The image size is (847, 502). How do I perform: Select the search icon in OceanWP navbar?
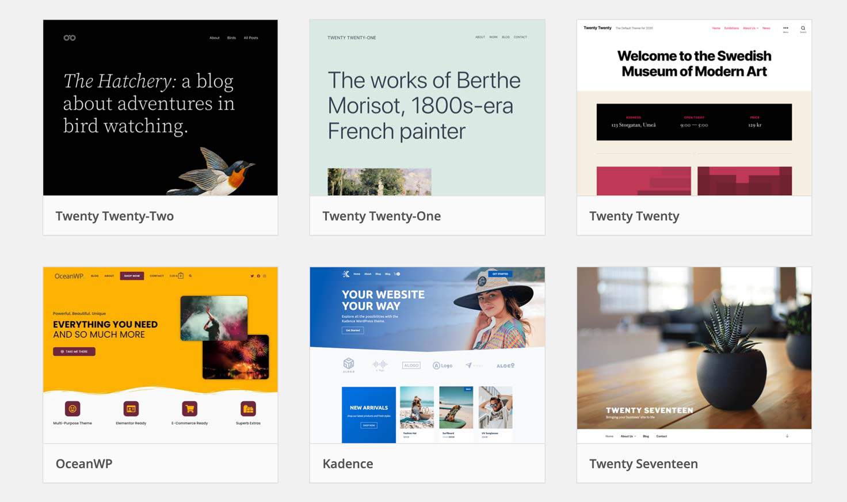190,276
